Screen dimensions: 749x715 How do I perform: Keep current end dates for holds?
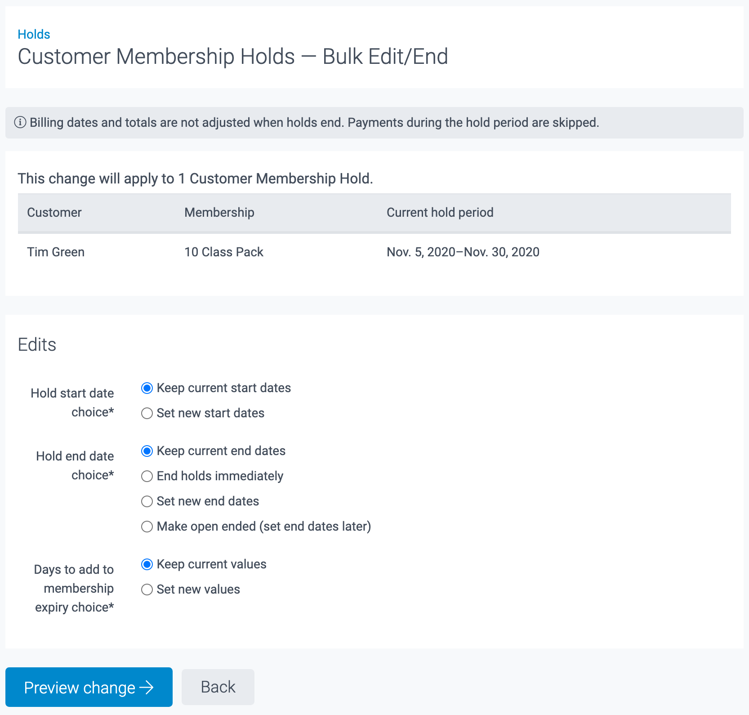(x=147, y=451)
